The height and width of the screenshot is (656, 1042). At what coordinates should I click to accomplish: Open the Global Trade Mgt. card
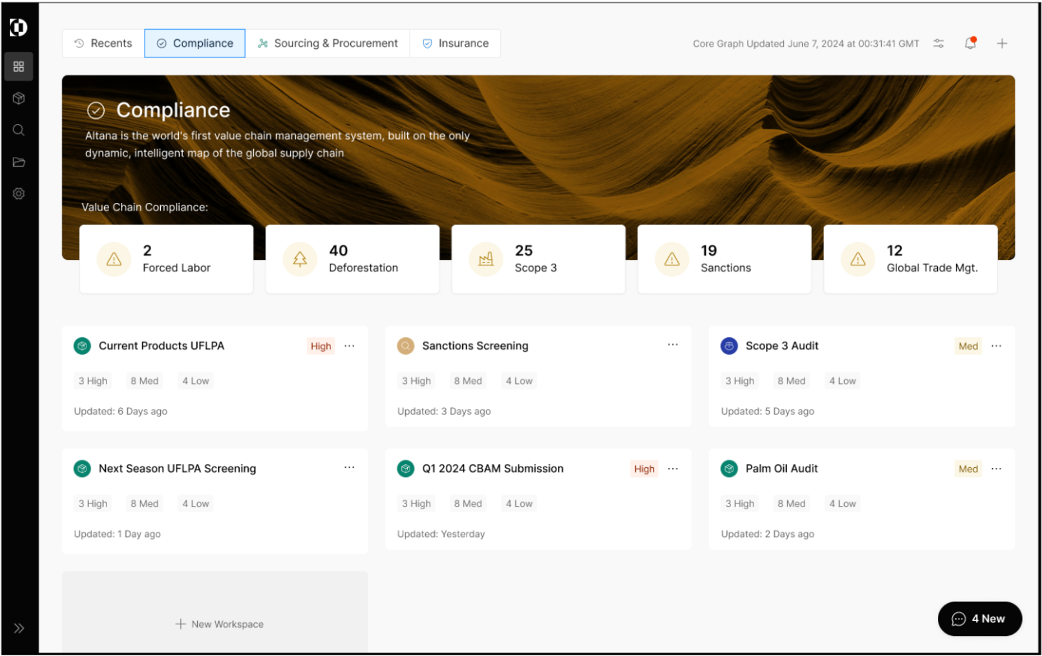click(x=910, y=259)
